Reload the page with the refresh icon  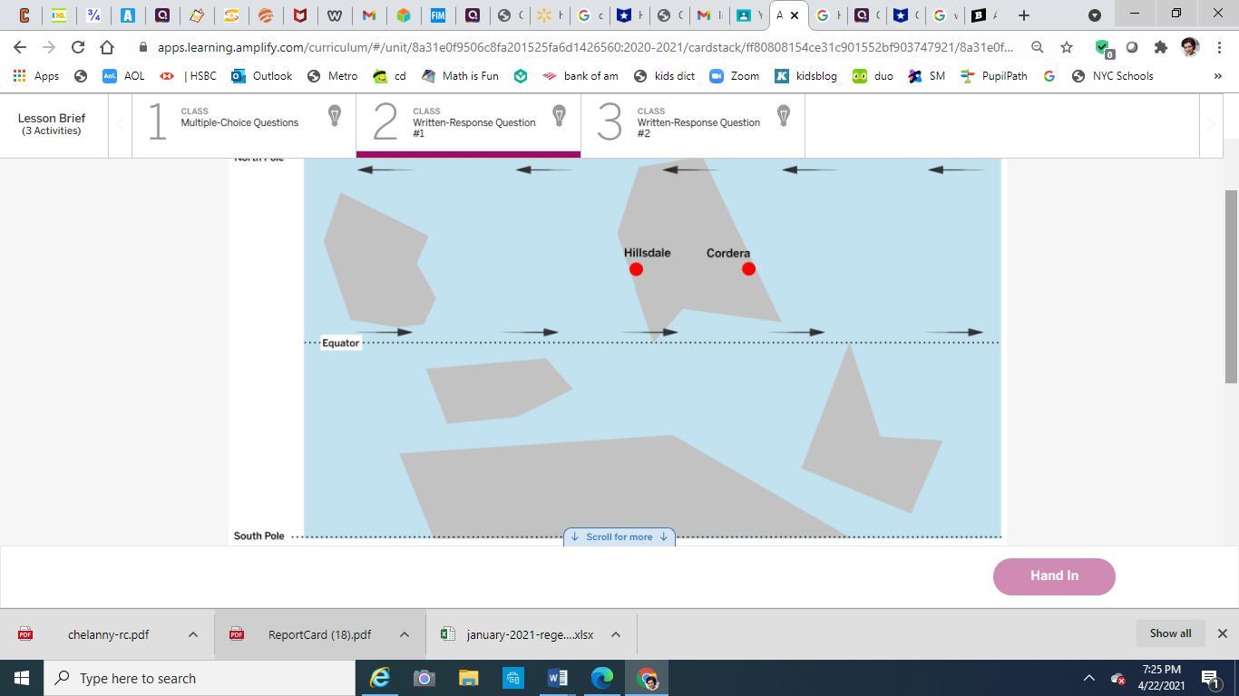point(78,47)
